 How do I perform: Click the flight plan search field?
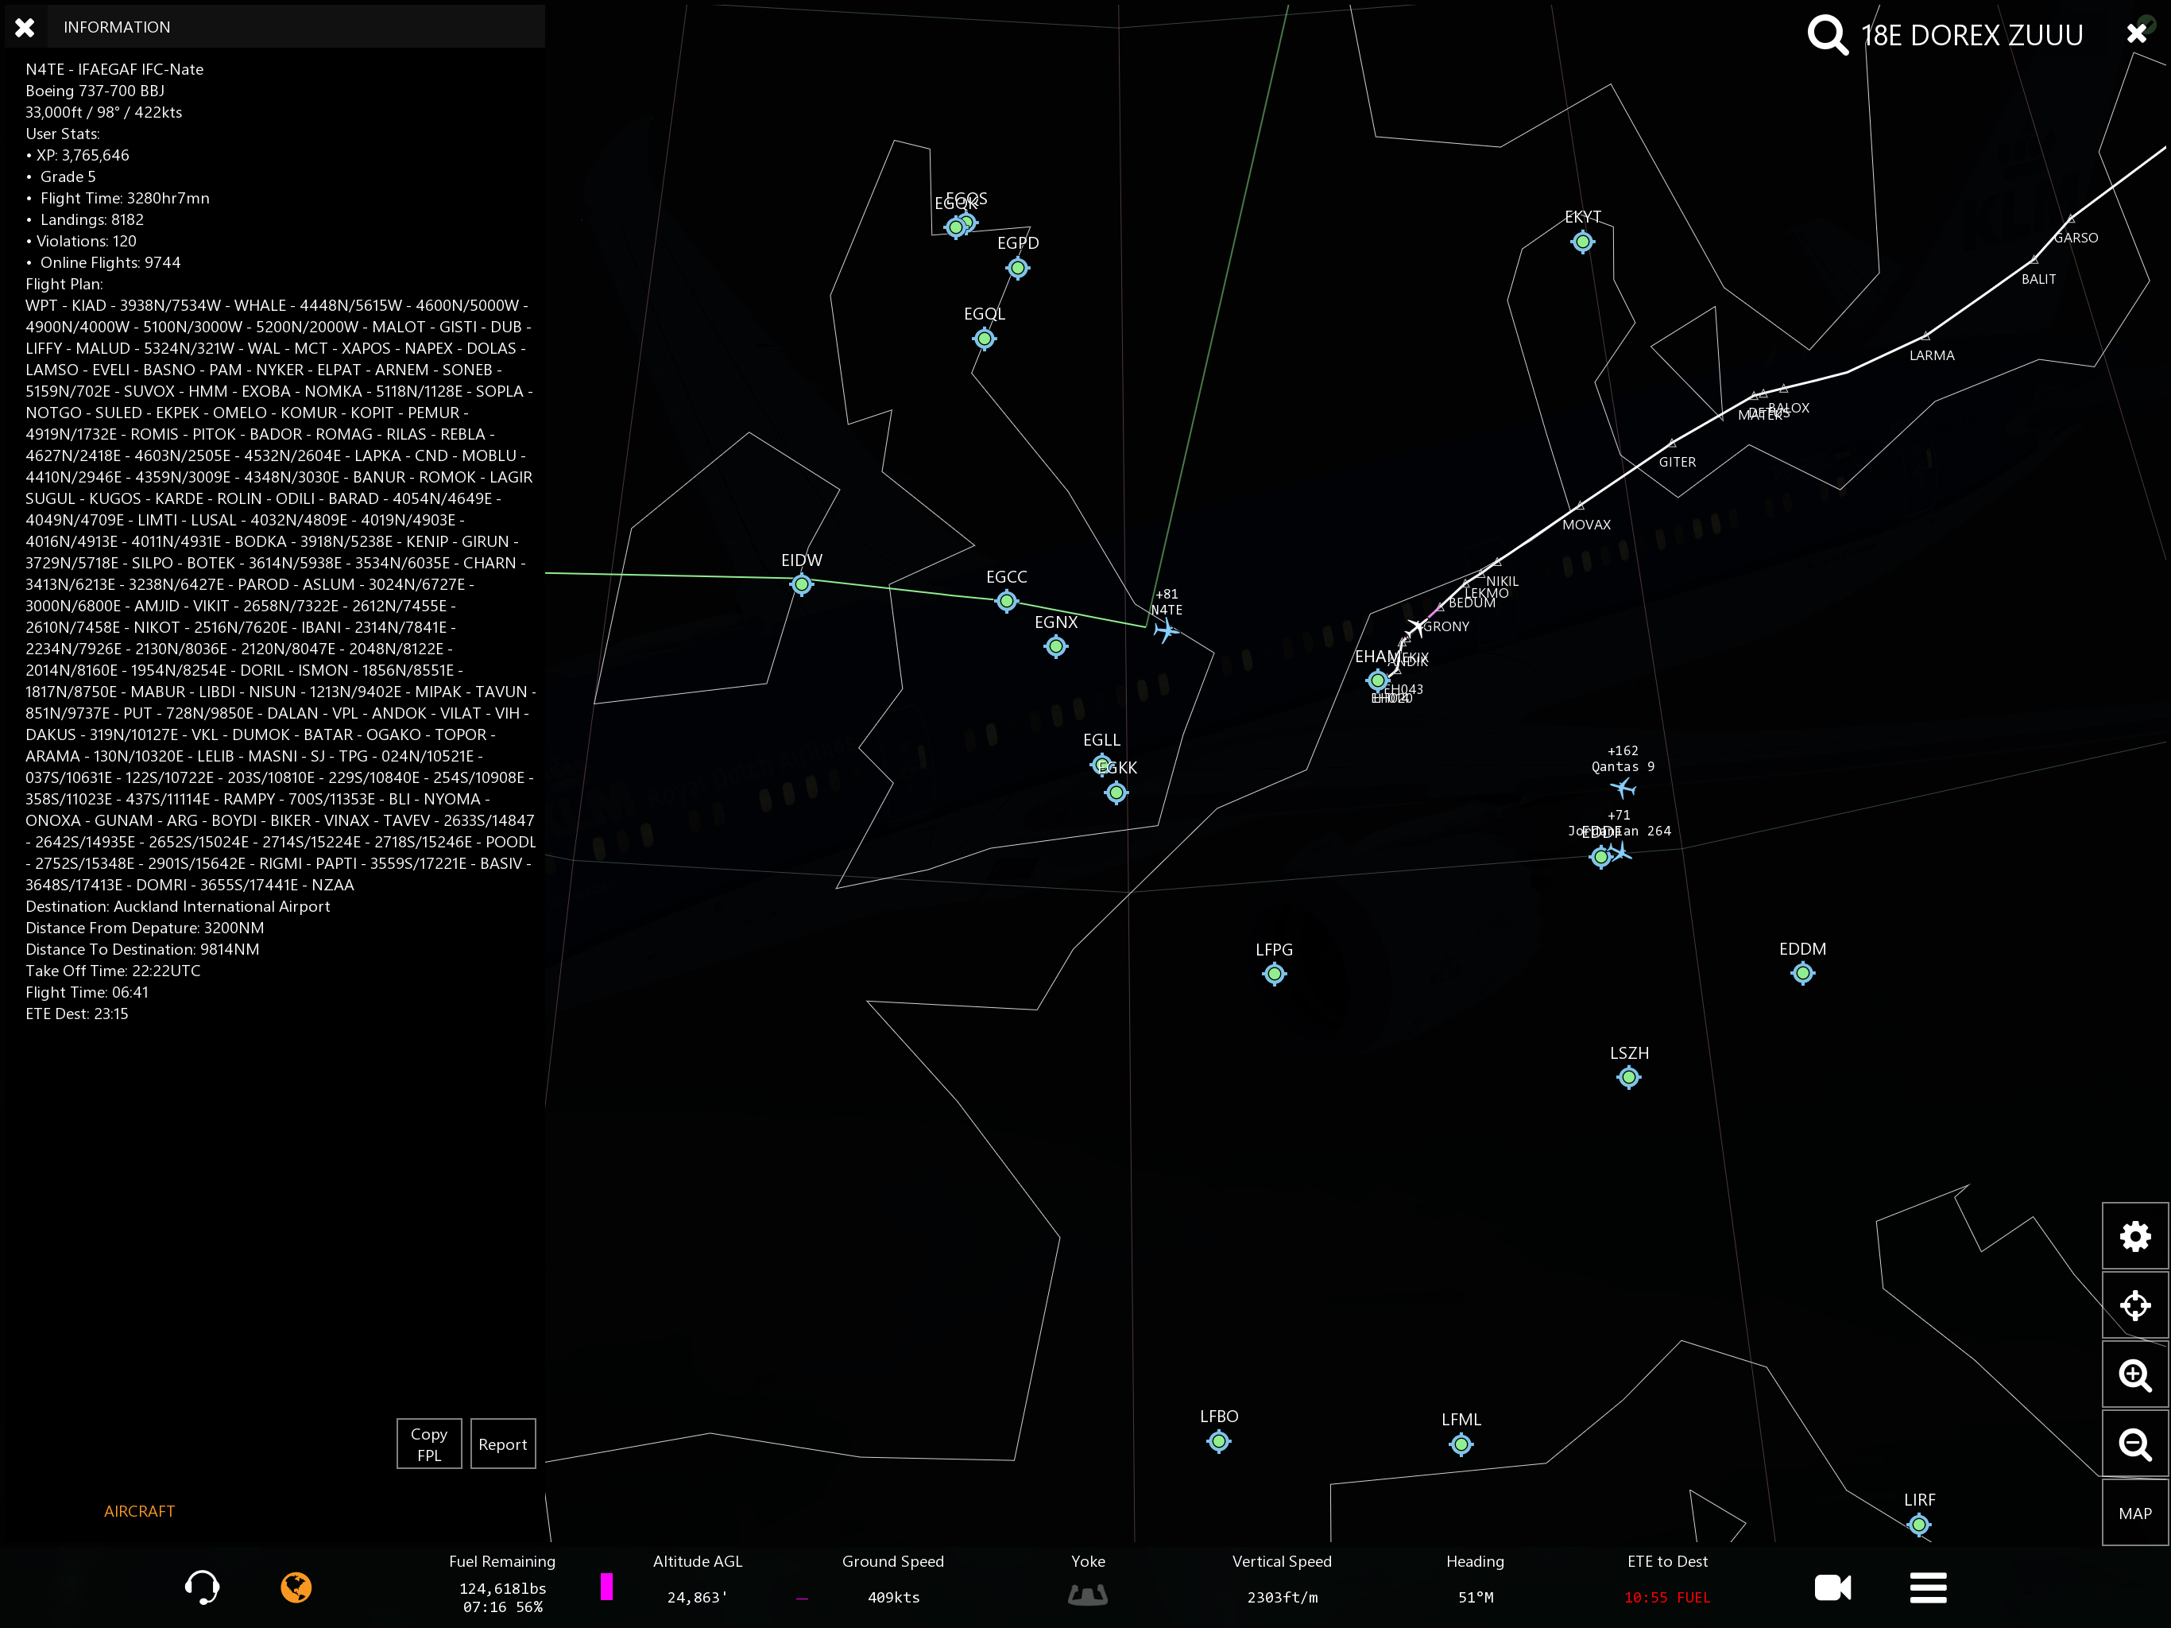pos(1971,35)
